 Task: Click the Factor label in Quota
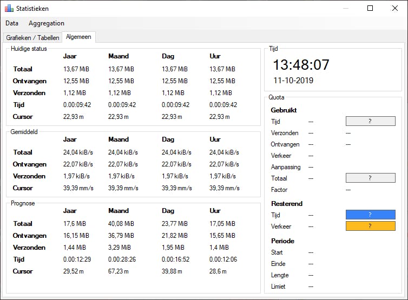[279, 190]
